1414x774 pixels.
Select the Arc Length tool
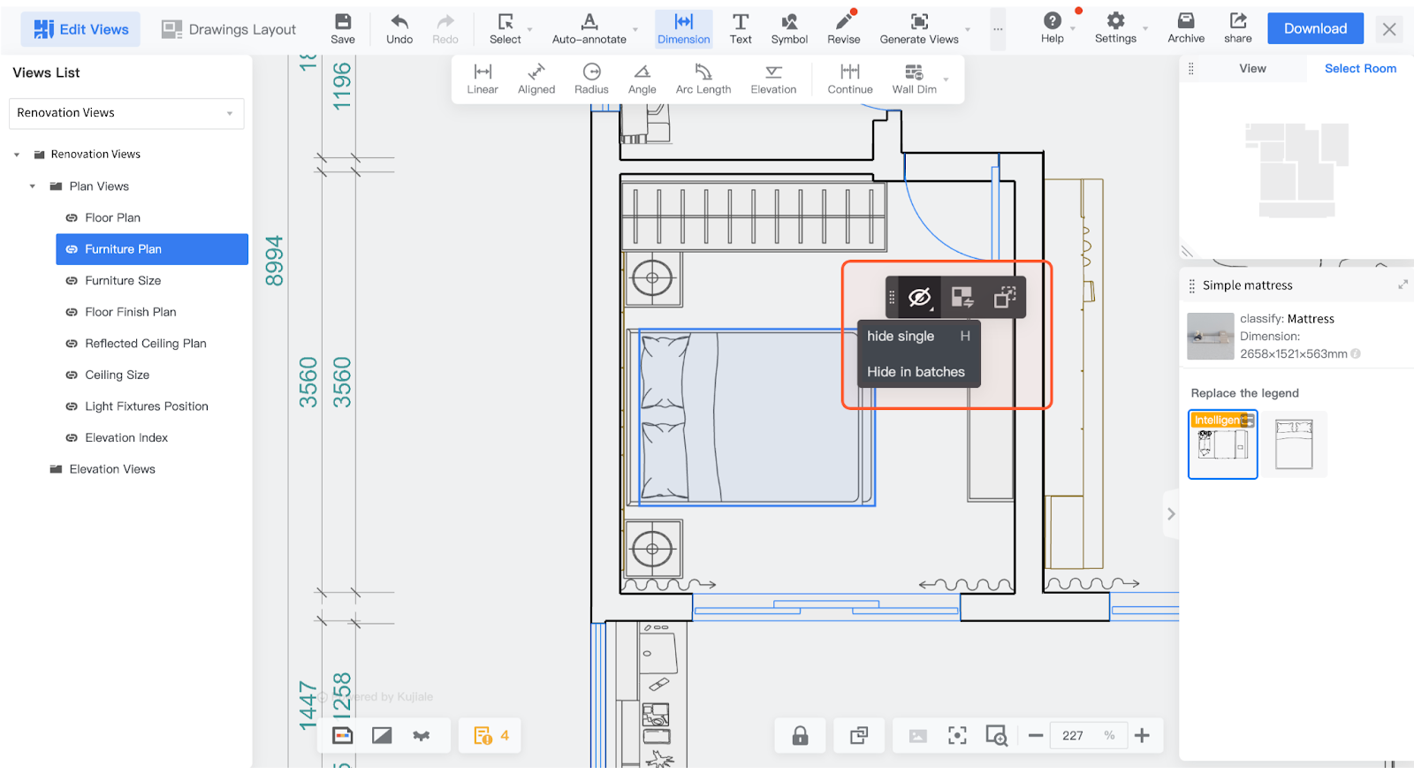pos(703,79)
